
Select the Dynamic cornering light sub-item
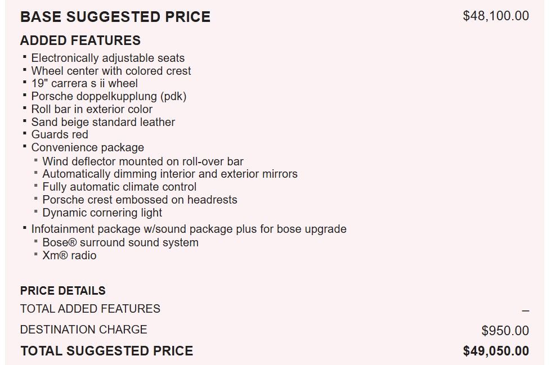click(102, 213)
